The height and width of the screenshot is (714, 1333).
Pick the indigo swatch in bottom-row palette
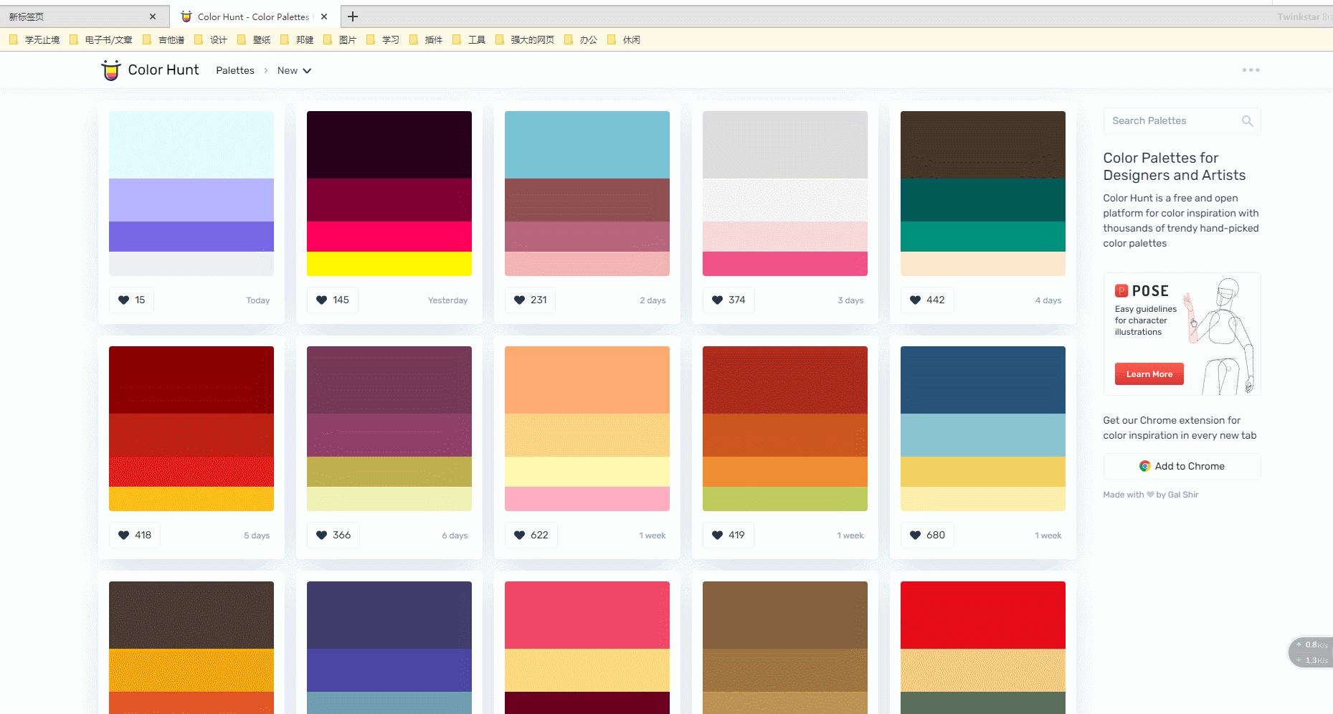point(389,670)
